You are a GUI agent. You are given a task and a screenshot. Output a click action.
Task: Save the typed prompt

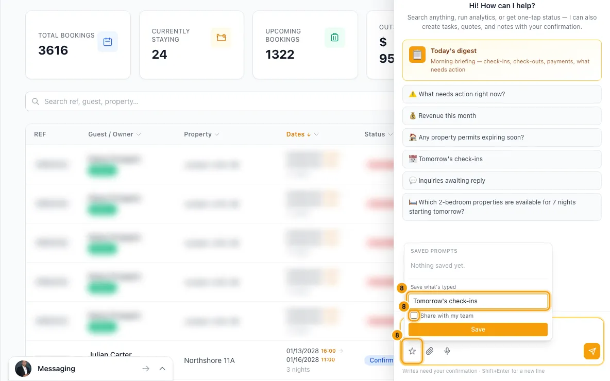(478, 330)
